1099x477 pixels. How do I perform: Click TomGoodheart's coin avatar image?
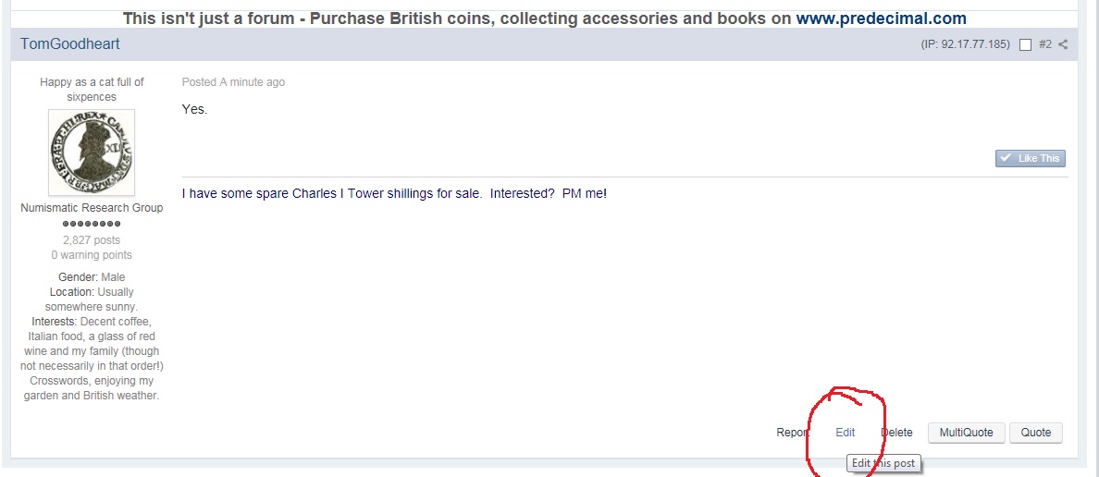(92, 153)
